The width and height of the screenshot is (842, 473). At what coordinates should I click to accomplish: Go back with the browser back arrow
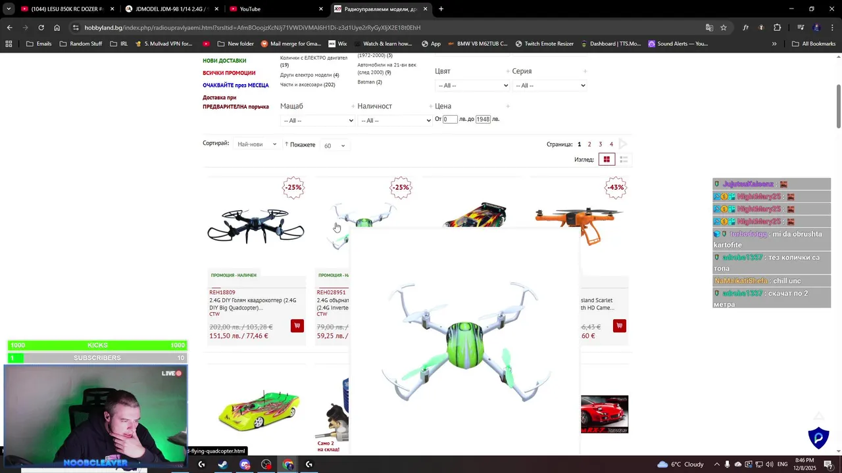pyautogui.click(x=9, y=28)
